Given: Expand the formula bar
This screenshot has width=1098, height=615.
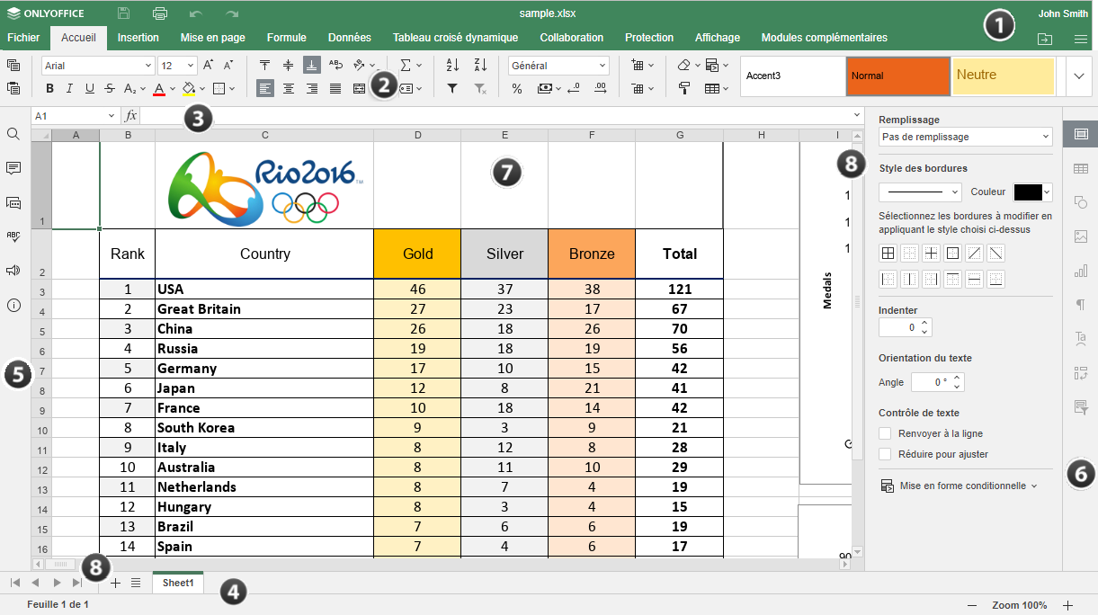Looking at the screenshot, I should tap(857, 115).
